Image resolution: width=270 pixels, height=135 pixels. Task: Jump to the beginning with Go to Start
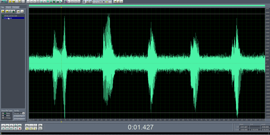coord(3,129)
